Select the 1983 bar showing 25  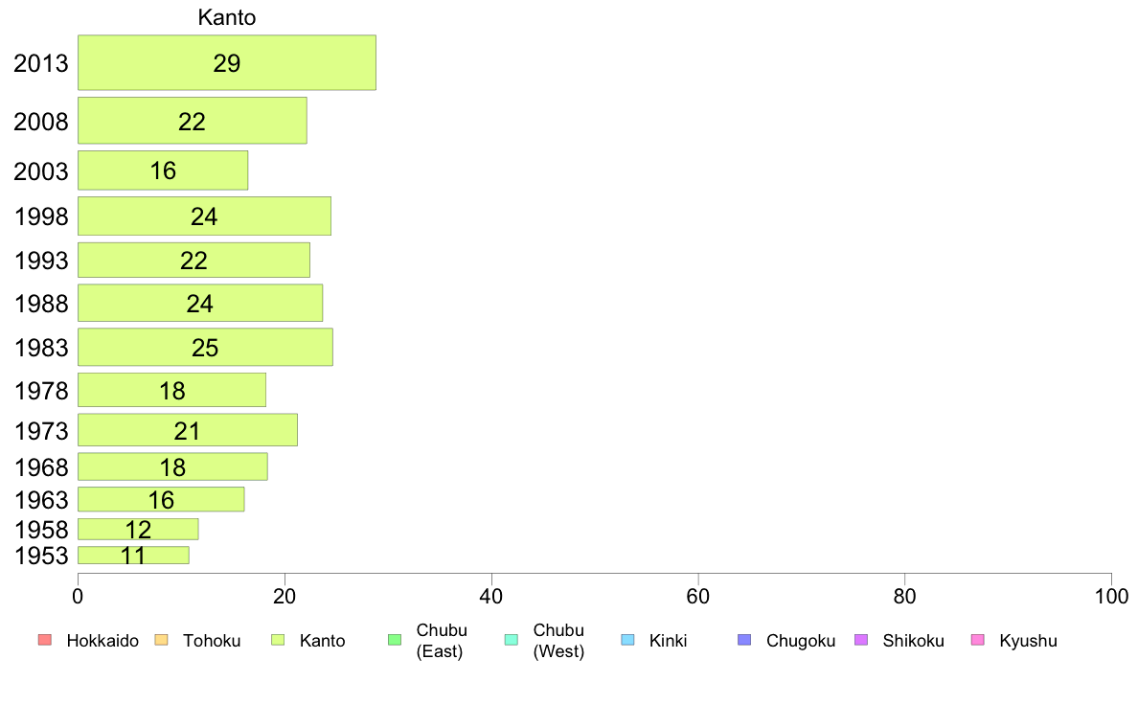[x=205, y=347]
